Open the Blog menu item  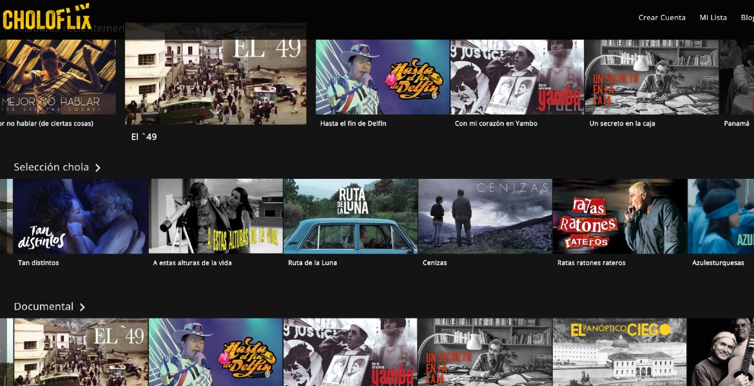pos(748,17)
